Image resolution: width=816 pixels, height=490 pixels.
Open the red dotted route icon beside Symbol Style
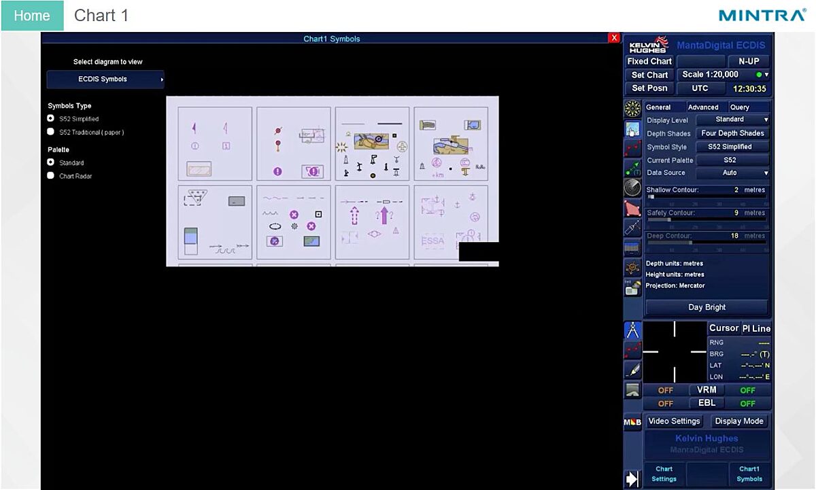pyautogui.click(x=633, y=149)
